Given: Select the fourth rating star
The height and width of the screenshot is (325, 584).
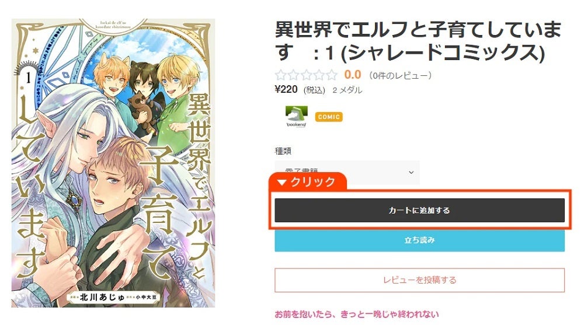Looking at the screenshot, I should point(319,75).
